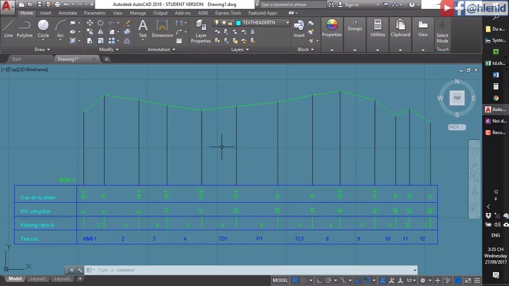Screen dimensions: 509x286
Task: Expand the Layers panel dropdown
Action: [x=240, y=50]
